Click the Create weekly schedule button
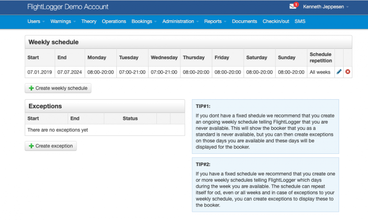The image size is (368, 220). pos(58,88)
